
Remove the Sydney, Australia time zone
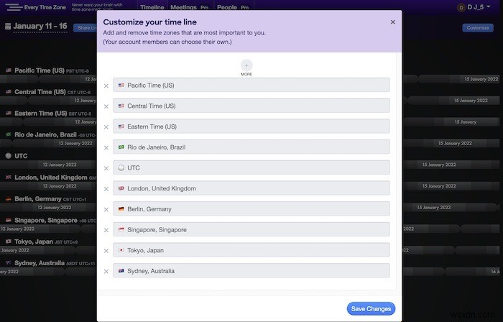pos(106,271)
